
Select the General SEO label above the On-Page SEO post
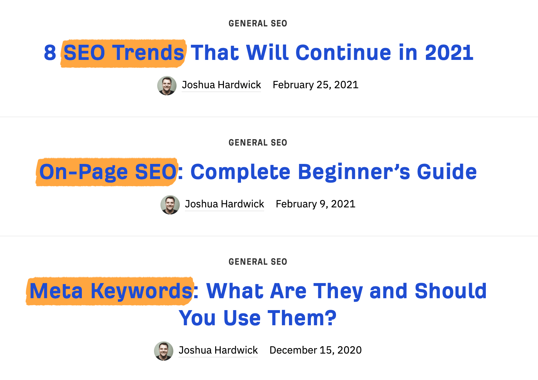point(258,143)
